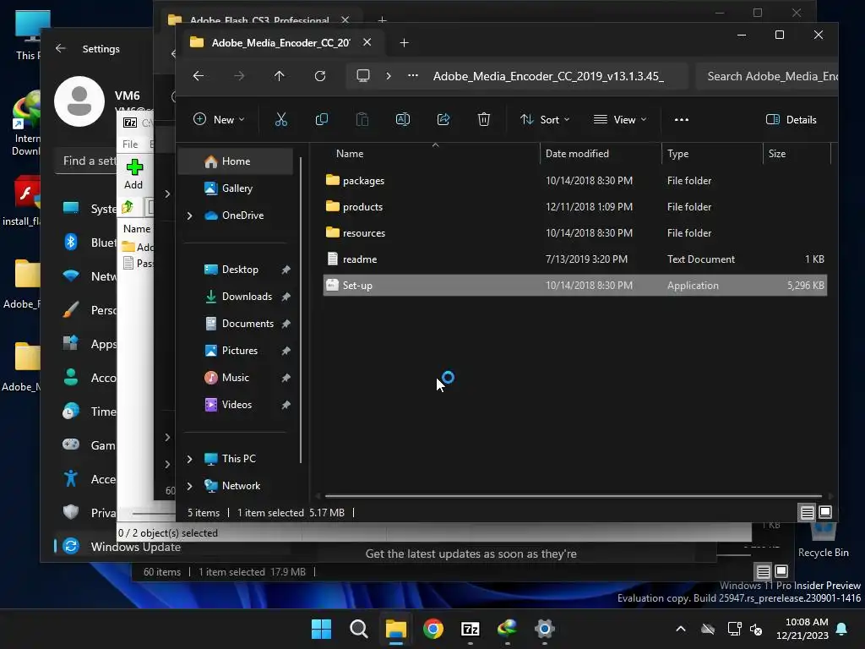Select the readme text document
Viewport: 865px width, 649px height.
point(574,259)
